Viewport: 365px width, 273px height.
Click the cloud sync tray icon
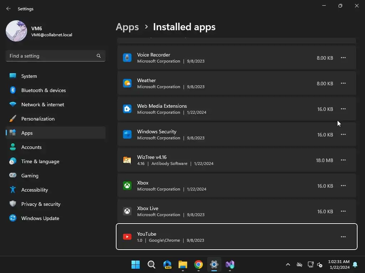tap(299, 264)
